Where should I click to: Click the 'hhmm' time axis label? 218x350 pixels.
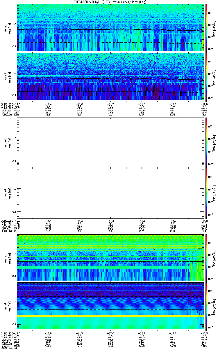tap(4, 346)
